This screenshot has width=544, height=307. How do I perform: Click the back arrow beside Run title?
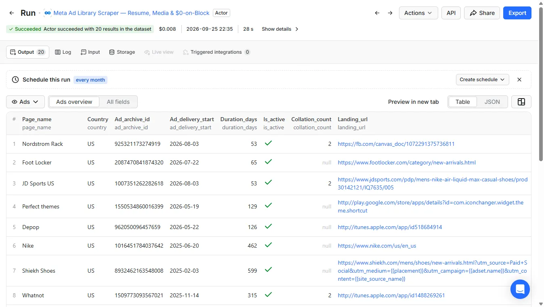point(12,13)
